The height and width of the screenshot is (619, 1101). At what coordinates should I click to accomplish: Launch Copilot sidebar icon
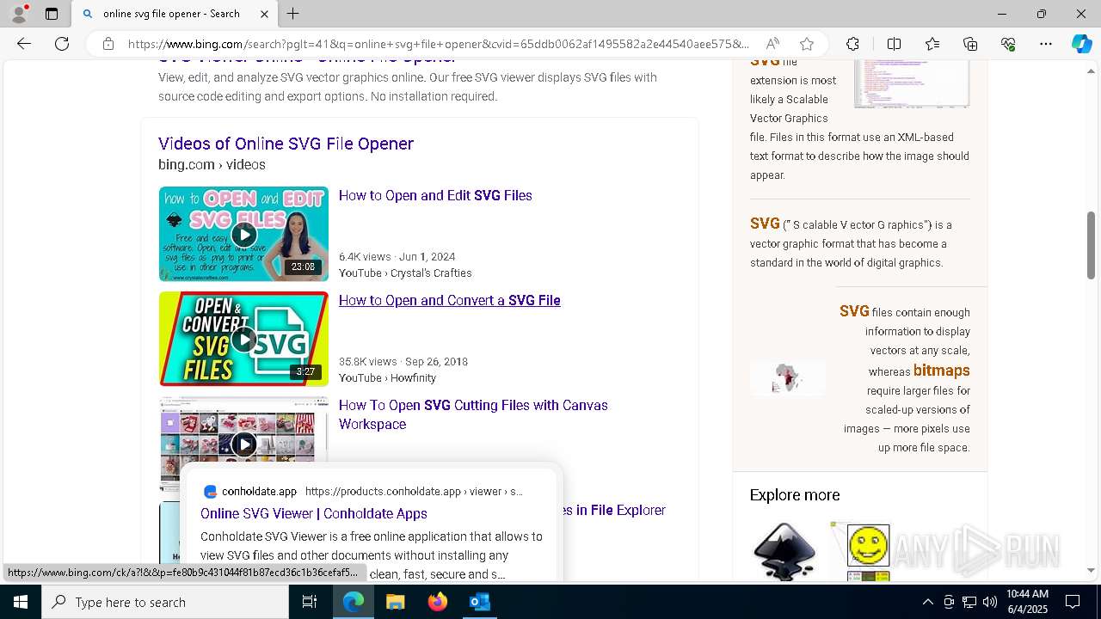pyautogui.click(x=1081, y=44)
